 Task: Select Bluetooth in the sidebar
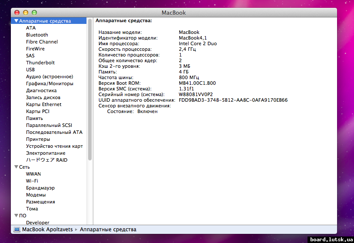pos(37,35)
